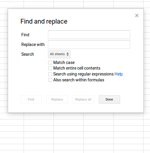150x153 pixels.
Task: Click the greyed-out Find button at the bottom
Action: click(x=31, y=99)
